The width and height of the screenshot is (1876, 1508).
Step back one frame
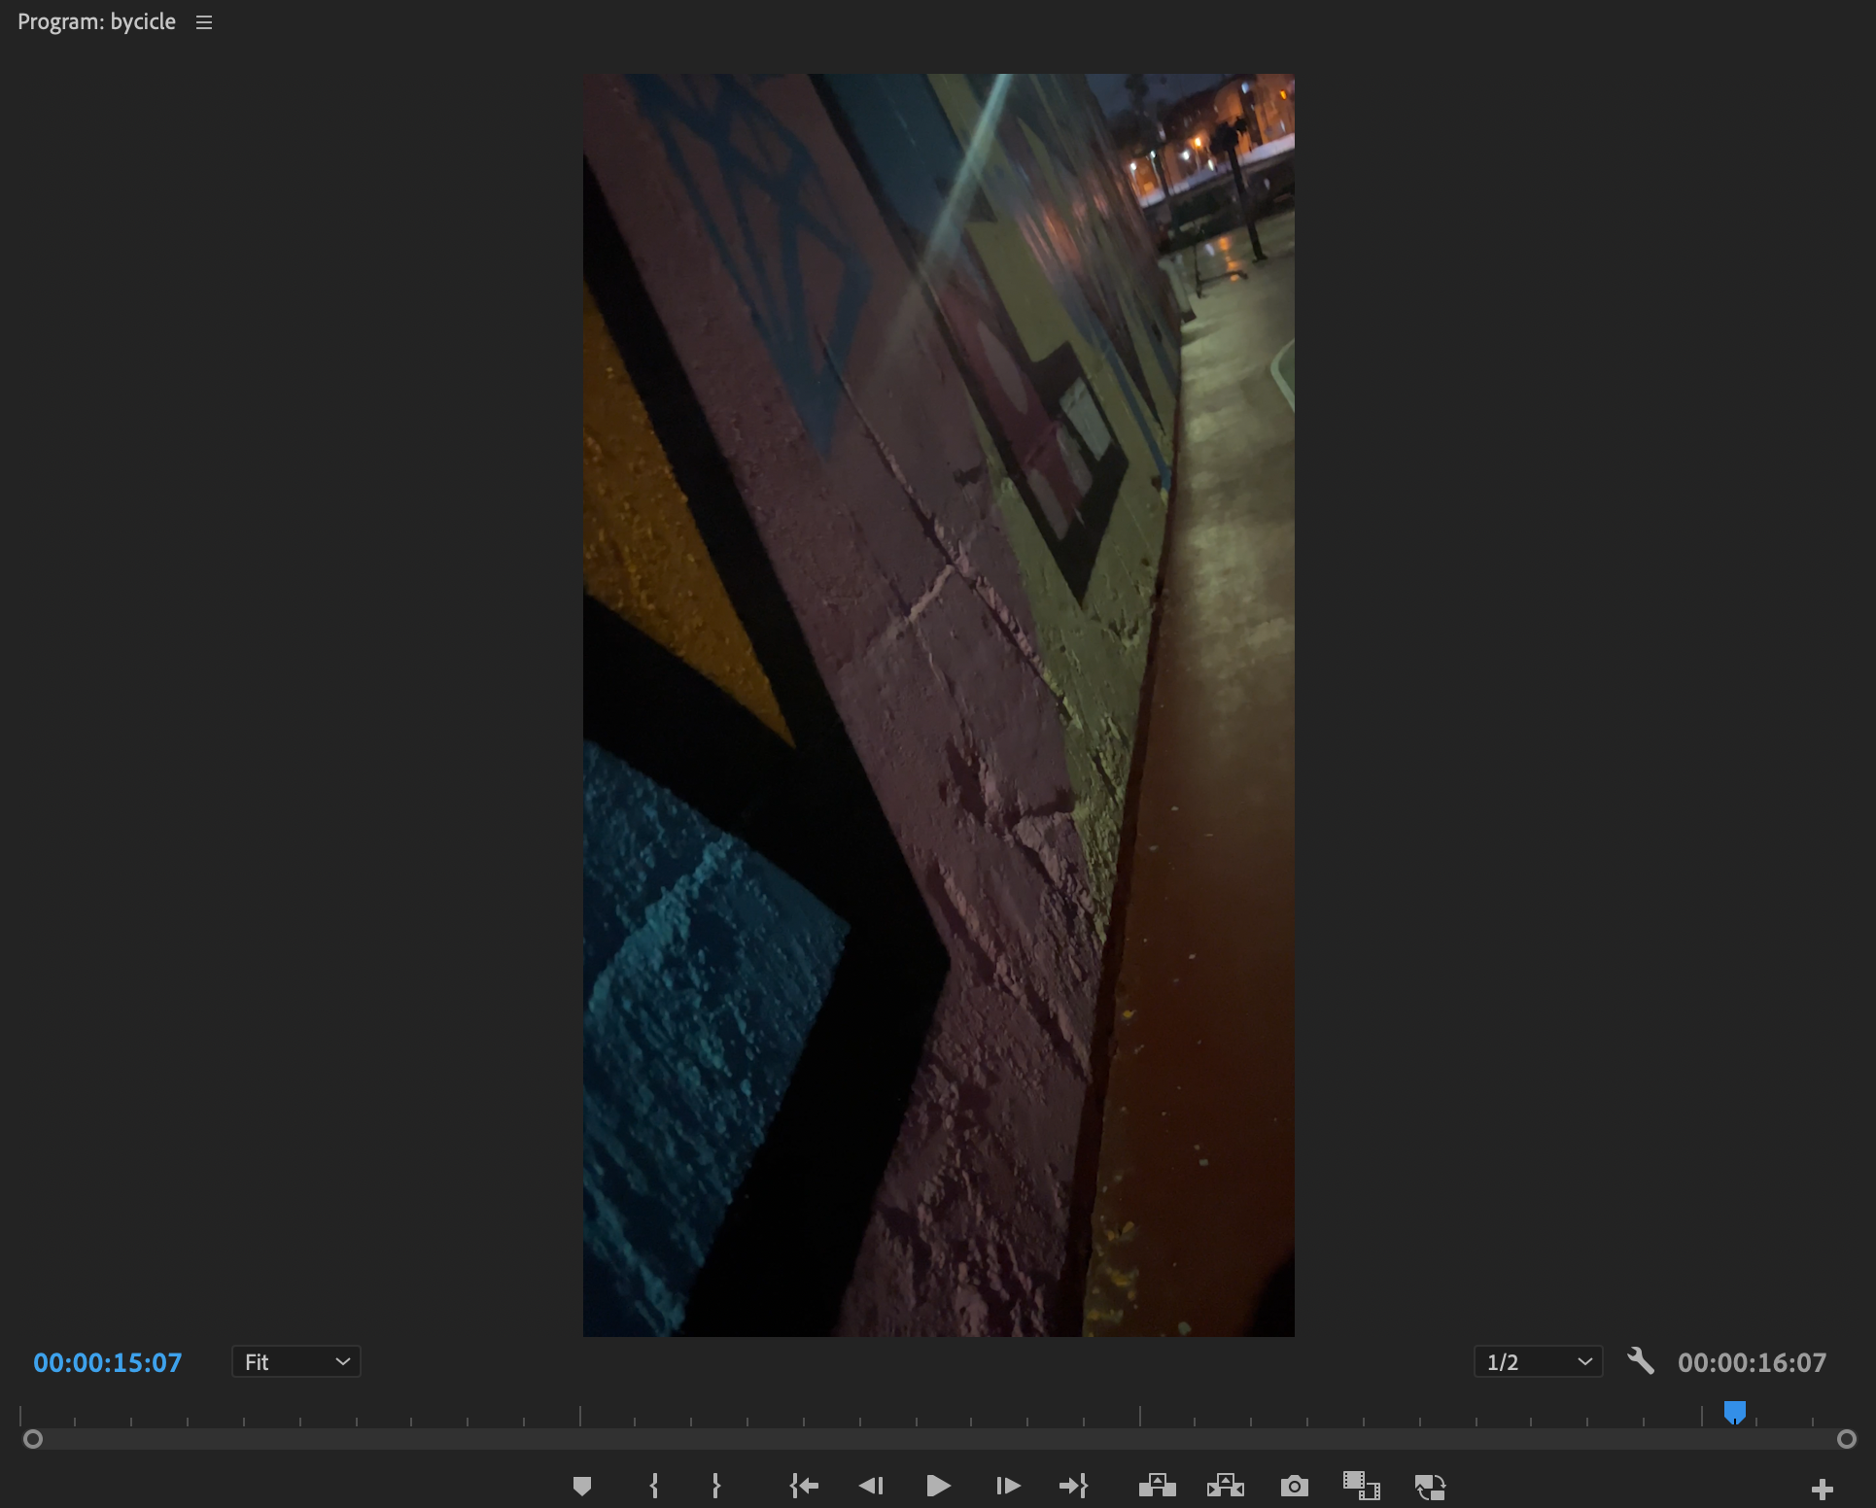click(x=871, y=1486)
